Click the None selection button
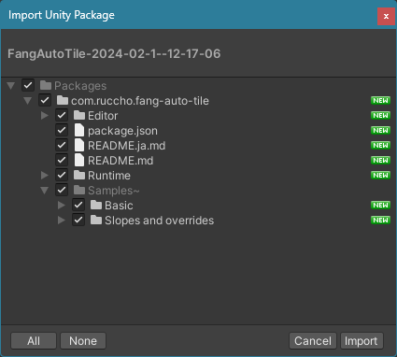Screen dimensions: 397x357 83,341
